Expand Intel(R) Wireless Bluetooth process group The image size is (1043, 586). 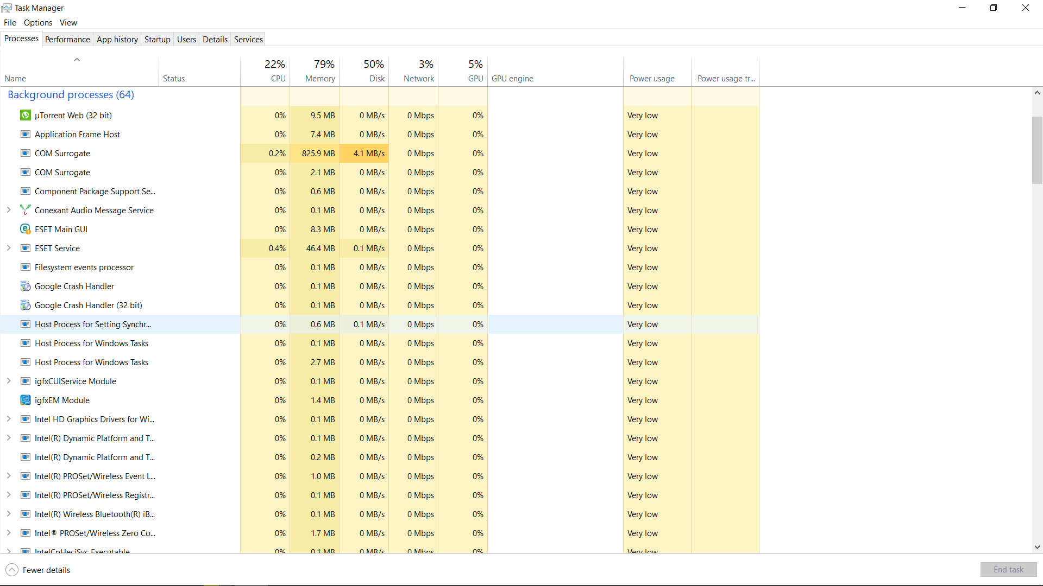click(x=9, y=514)
